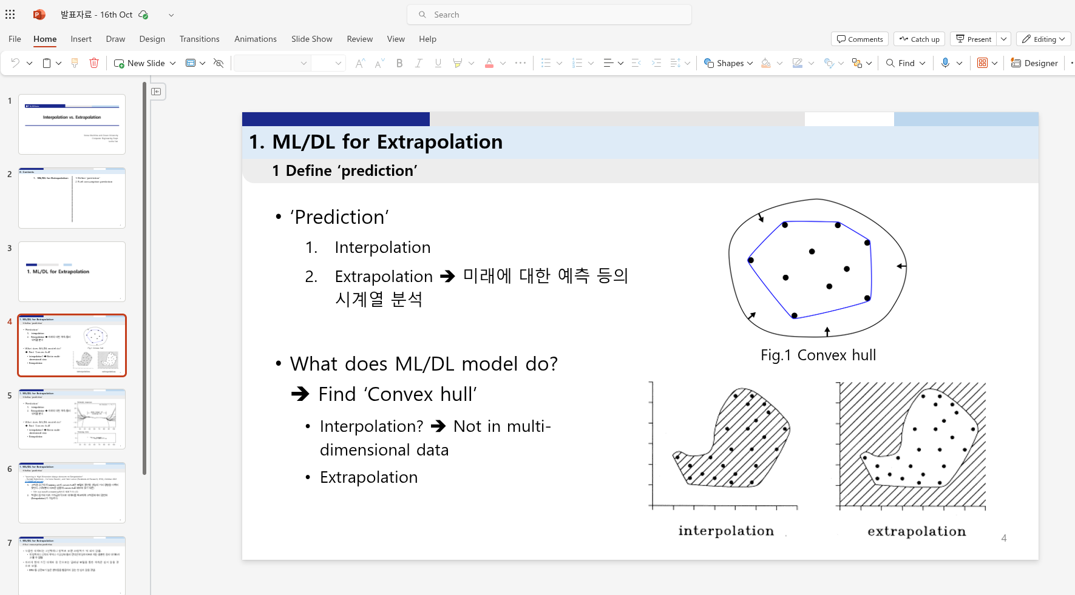
Task: Switch to the Insert tab
Action: (81, 38)
